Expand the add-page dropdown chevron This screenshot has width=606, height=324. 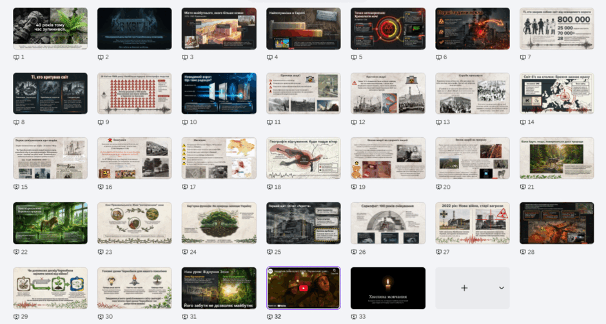[x=502, y=288]
